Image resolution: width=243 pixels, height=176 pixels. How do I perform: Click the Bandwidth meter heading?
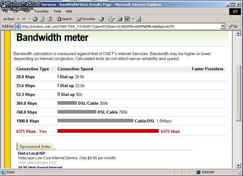52,37
